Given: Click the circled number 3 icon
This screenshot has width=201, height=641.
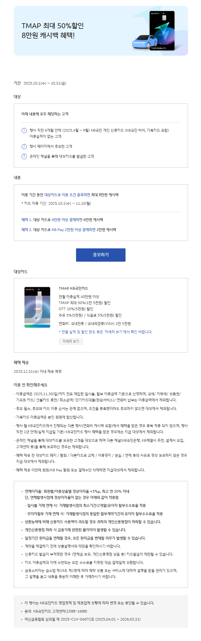Looking at the screenshot, I should (24, 156).
